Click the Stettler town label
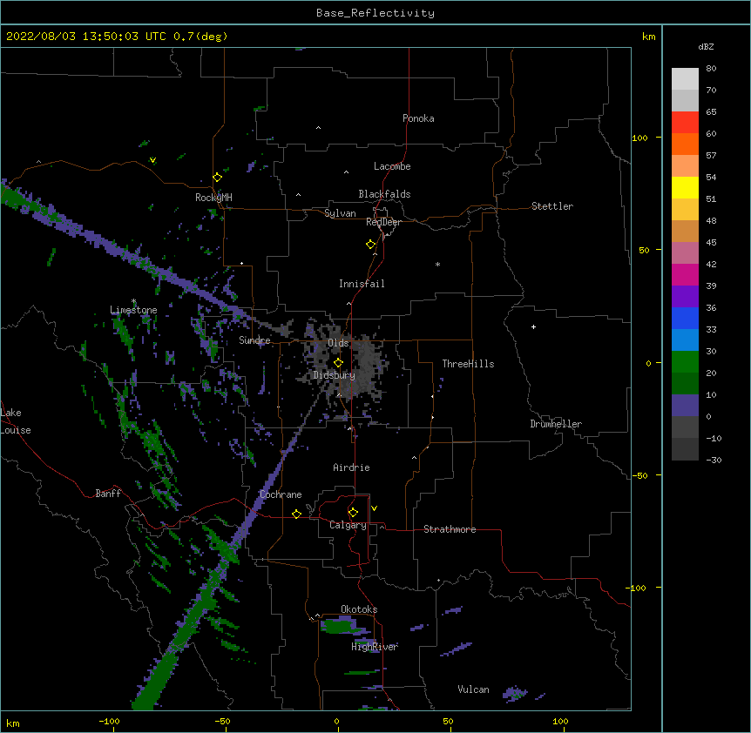The image size is (751, 733). pos(552,206)
